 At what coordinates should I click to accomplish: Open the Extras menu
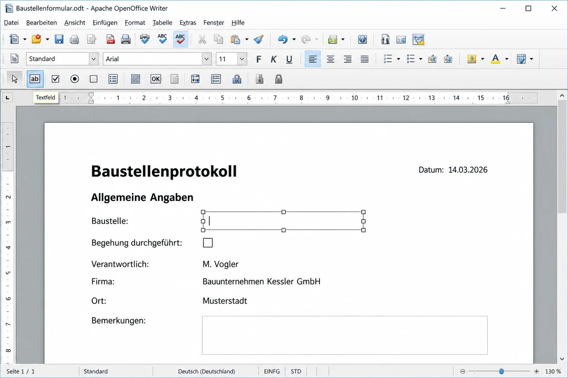click(188, 22)
